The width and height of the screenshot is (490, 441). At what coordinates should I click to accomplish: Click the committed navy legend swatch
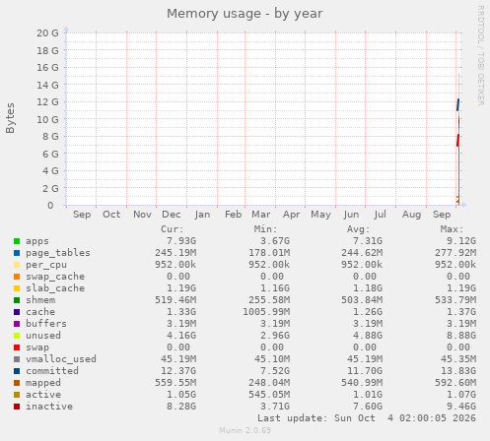(17, 371)
